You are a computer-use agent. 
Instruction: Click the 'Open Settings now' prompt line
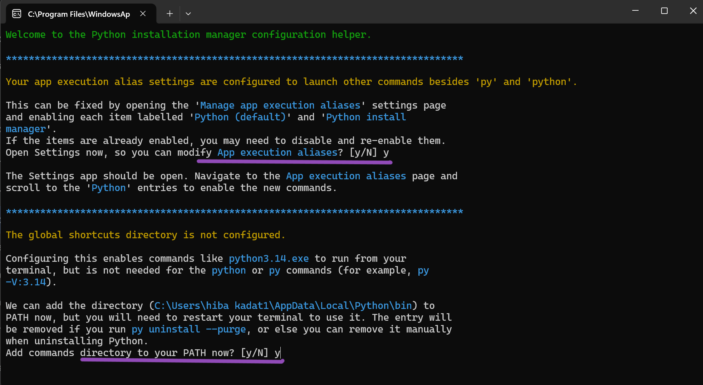[197, 152]
